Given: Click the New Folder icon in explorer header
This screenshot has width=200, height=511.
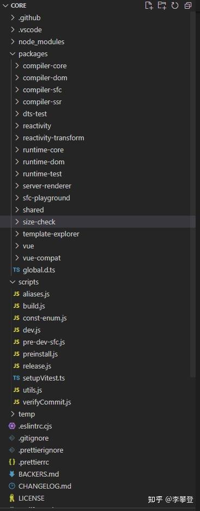Looking at the screenshot, I should pos(162,5).
